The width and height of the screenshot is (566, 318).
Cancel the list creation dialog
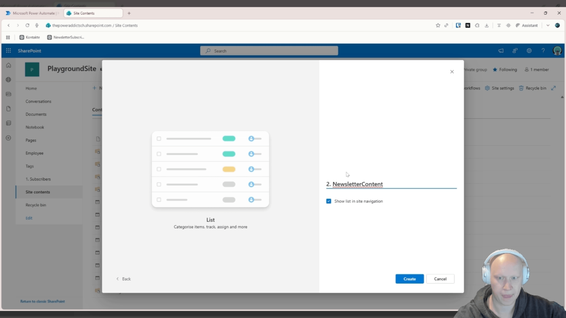pyautogui.click(x=440, y=279)
